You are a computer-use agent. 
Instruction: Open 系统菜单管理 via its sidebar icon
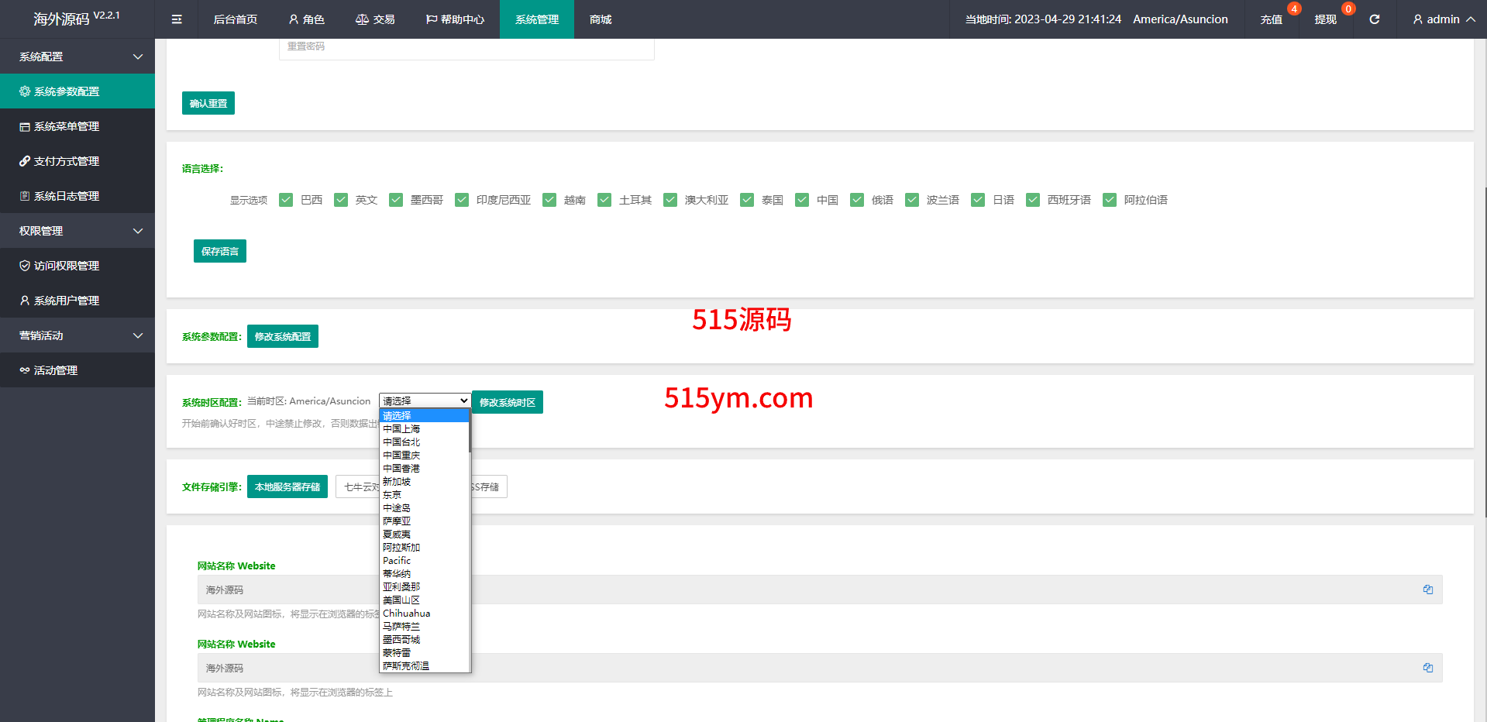25,127
